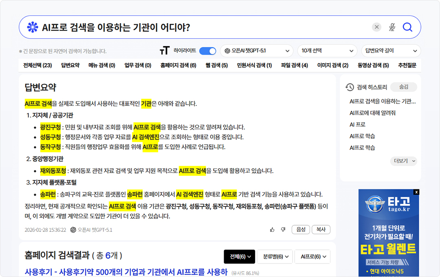Screen dimensions: 440x277
Task: Click the search history clock icon
Action: [x=350, y=87]
